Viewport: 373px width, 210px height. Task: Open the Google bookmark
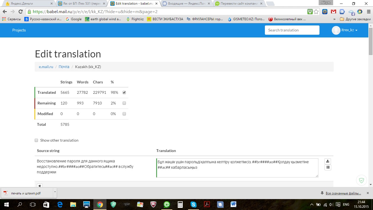[73, 19]
